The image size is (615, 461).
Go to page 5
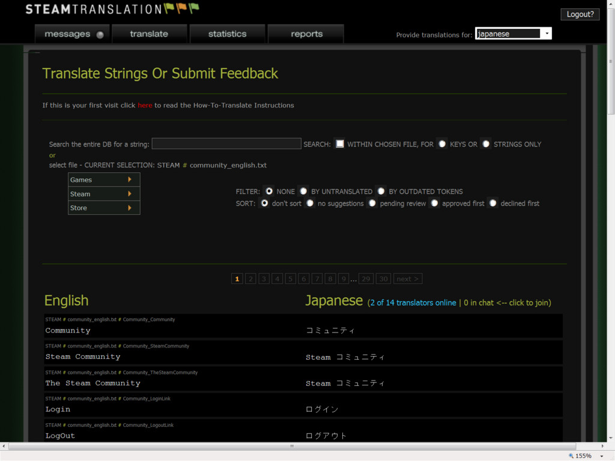(x=291, y=279)
